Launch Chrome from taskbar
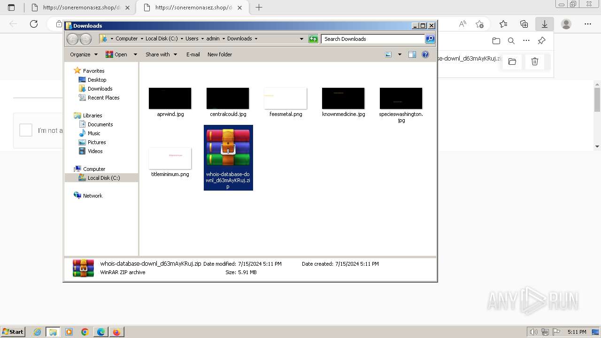Image resolution: width=601 pixels, height=338 pixels. point(85,332)
